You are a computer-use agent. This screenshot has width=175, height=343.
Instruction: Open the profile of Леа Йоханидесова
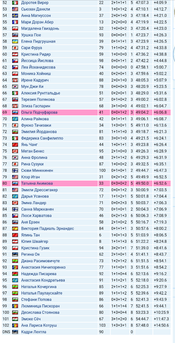[38, 67]
